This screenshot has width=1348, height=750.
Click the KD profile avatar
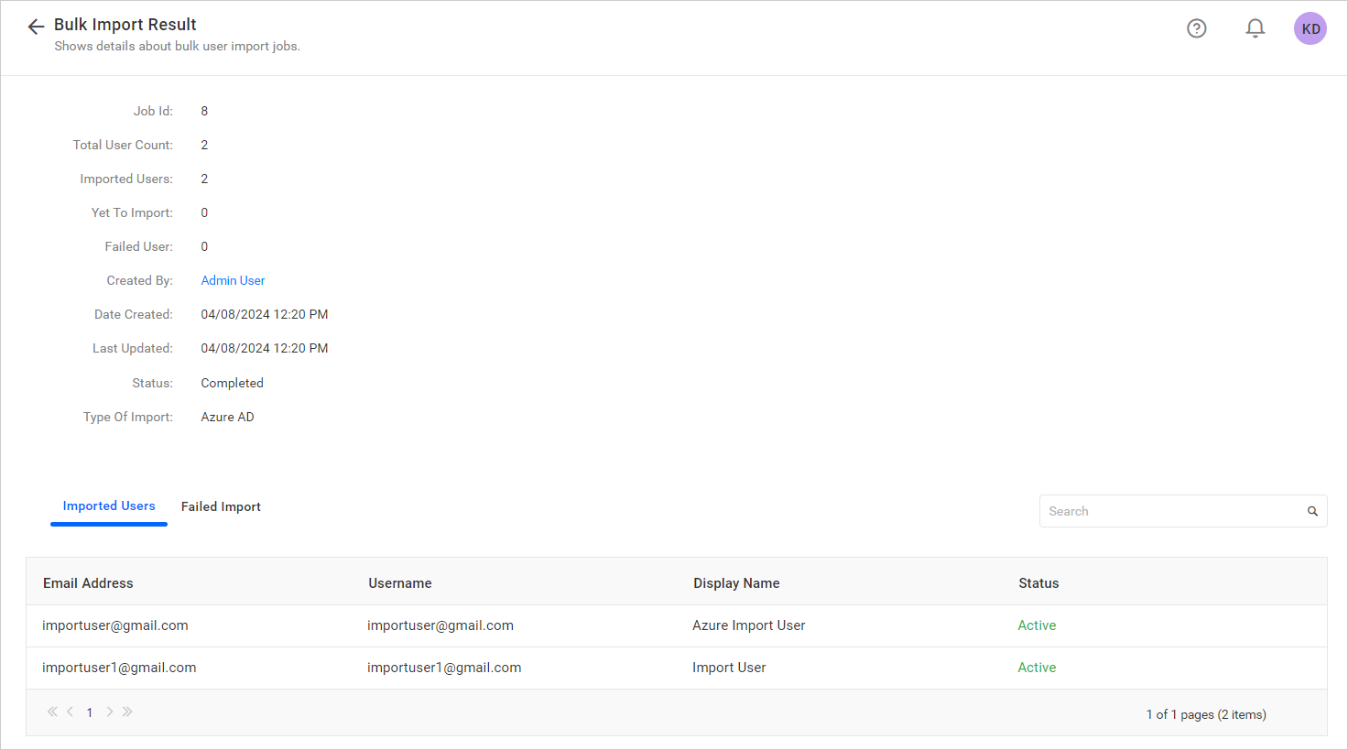pyautogui.click(x=1310, y=28)
